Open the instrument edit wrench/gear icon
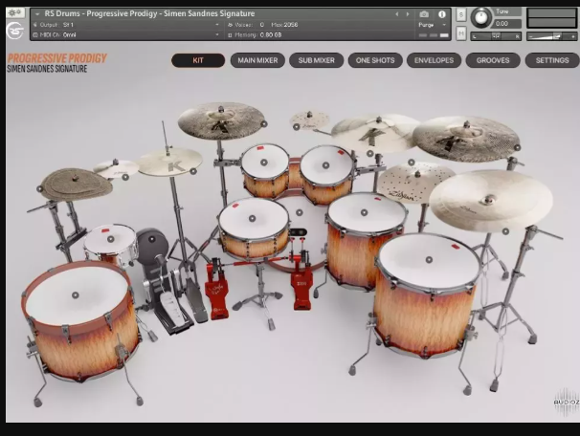The width and height of the screenshot is (580, 436). coord(14,13)
